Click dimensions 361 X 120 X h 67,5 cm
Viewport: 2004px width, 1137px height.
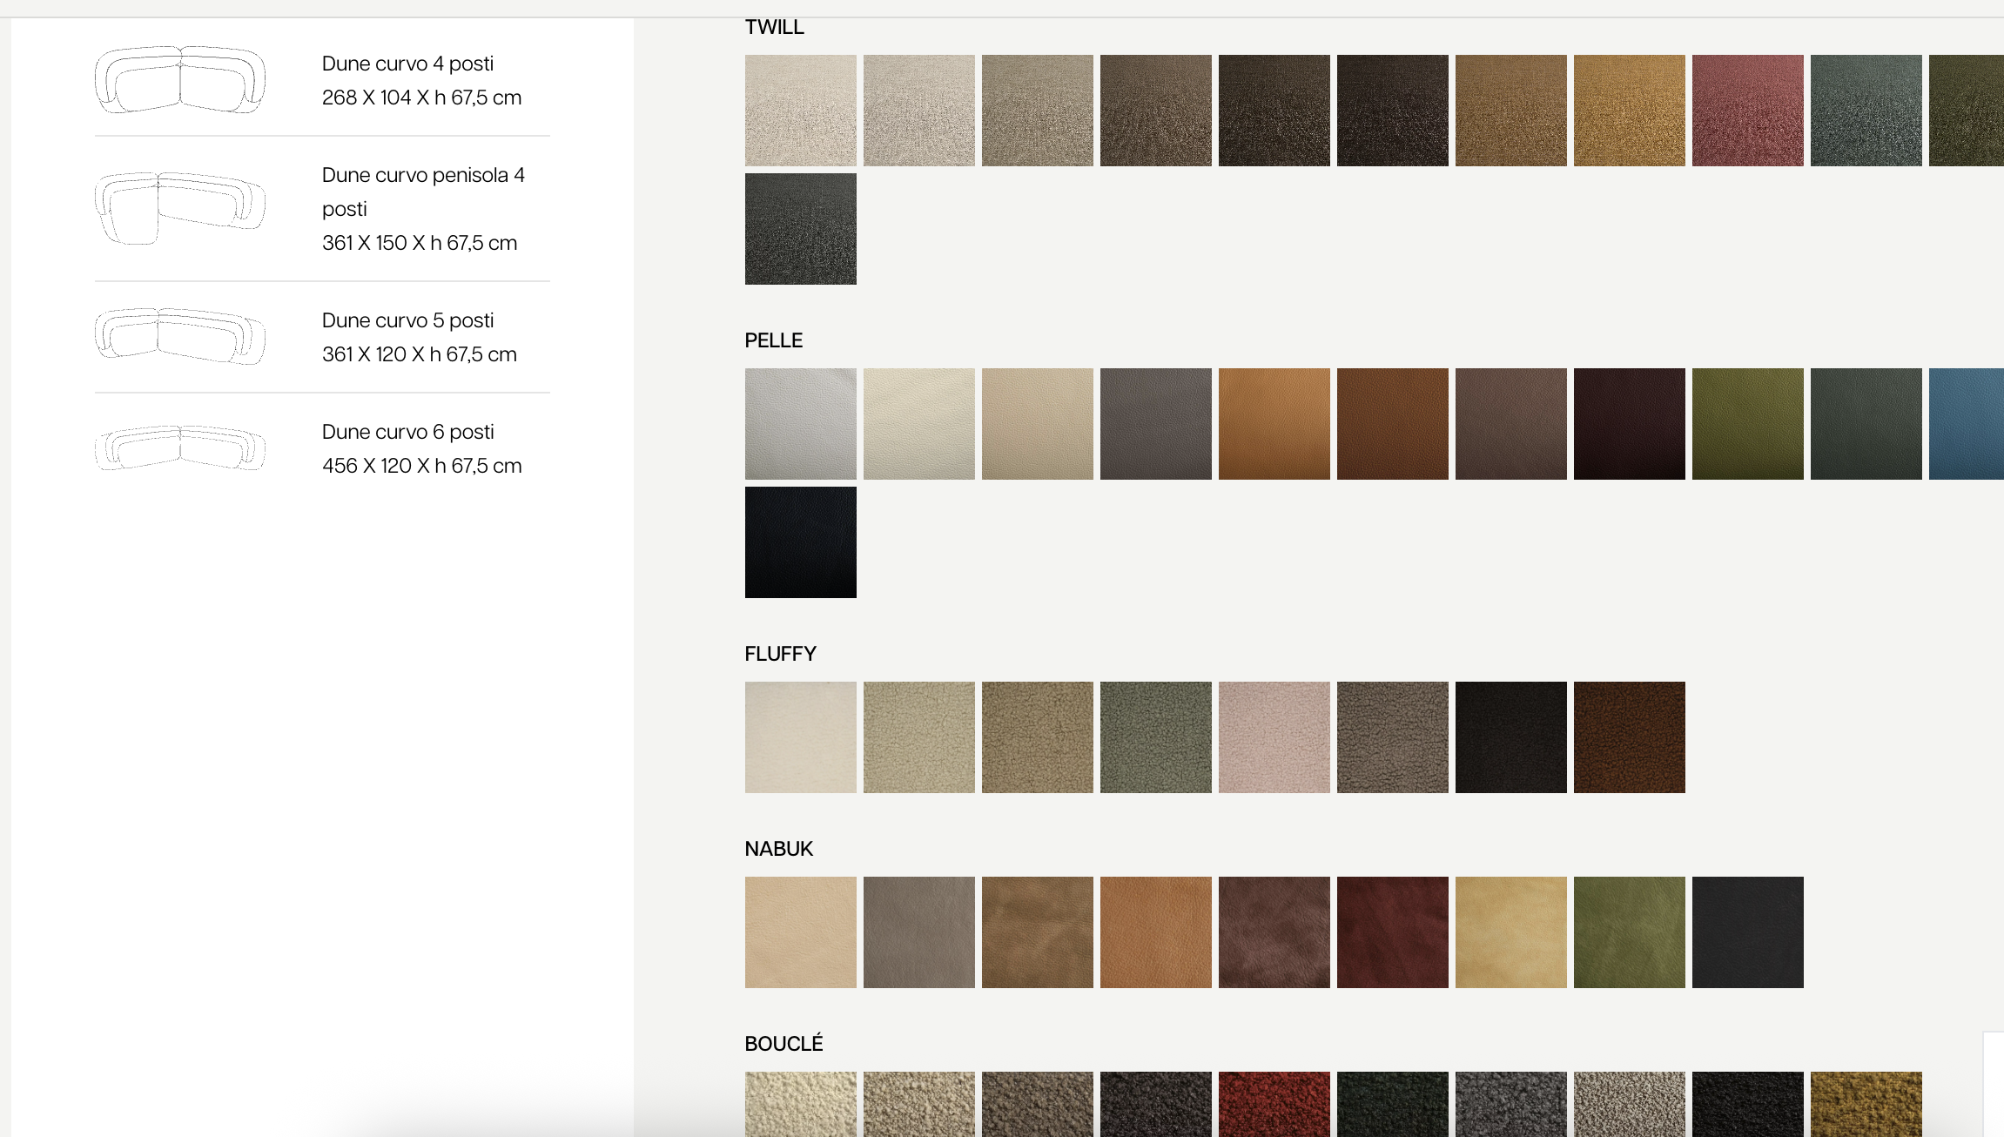point(420,354)
